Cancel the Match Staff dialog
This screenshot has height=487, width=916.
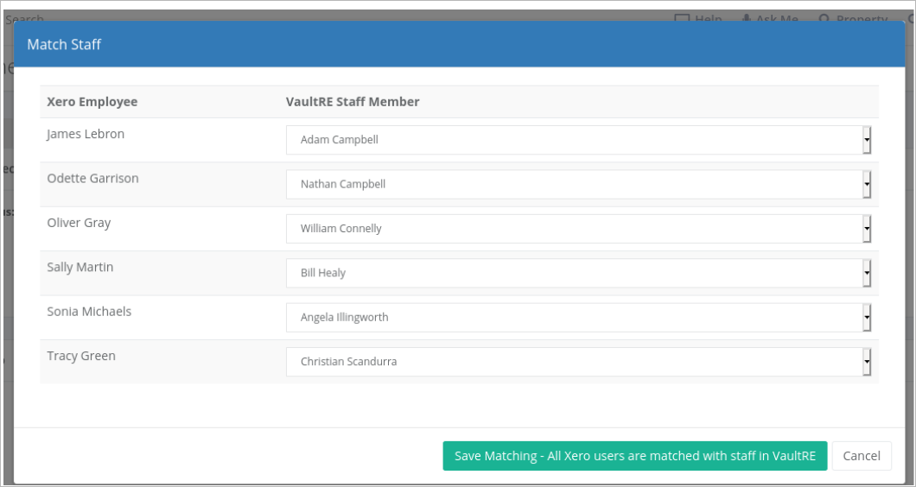pyautogui.click(x=862, y=456)
